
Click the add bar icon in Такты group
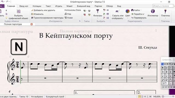point(84,11)
